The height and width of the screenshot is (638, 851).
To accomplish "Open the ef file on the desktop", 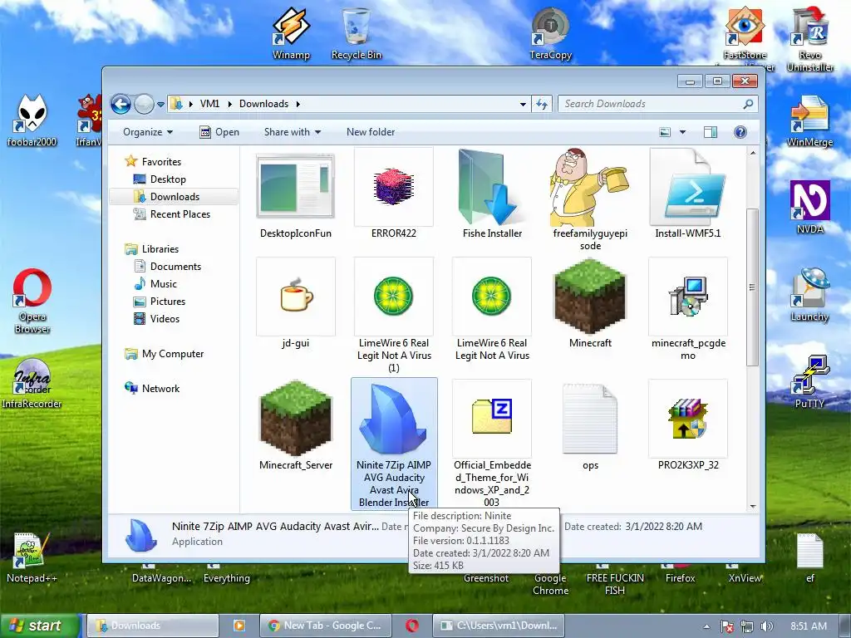I will point(809,557).
